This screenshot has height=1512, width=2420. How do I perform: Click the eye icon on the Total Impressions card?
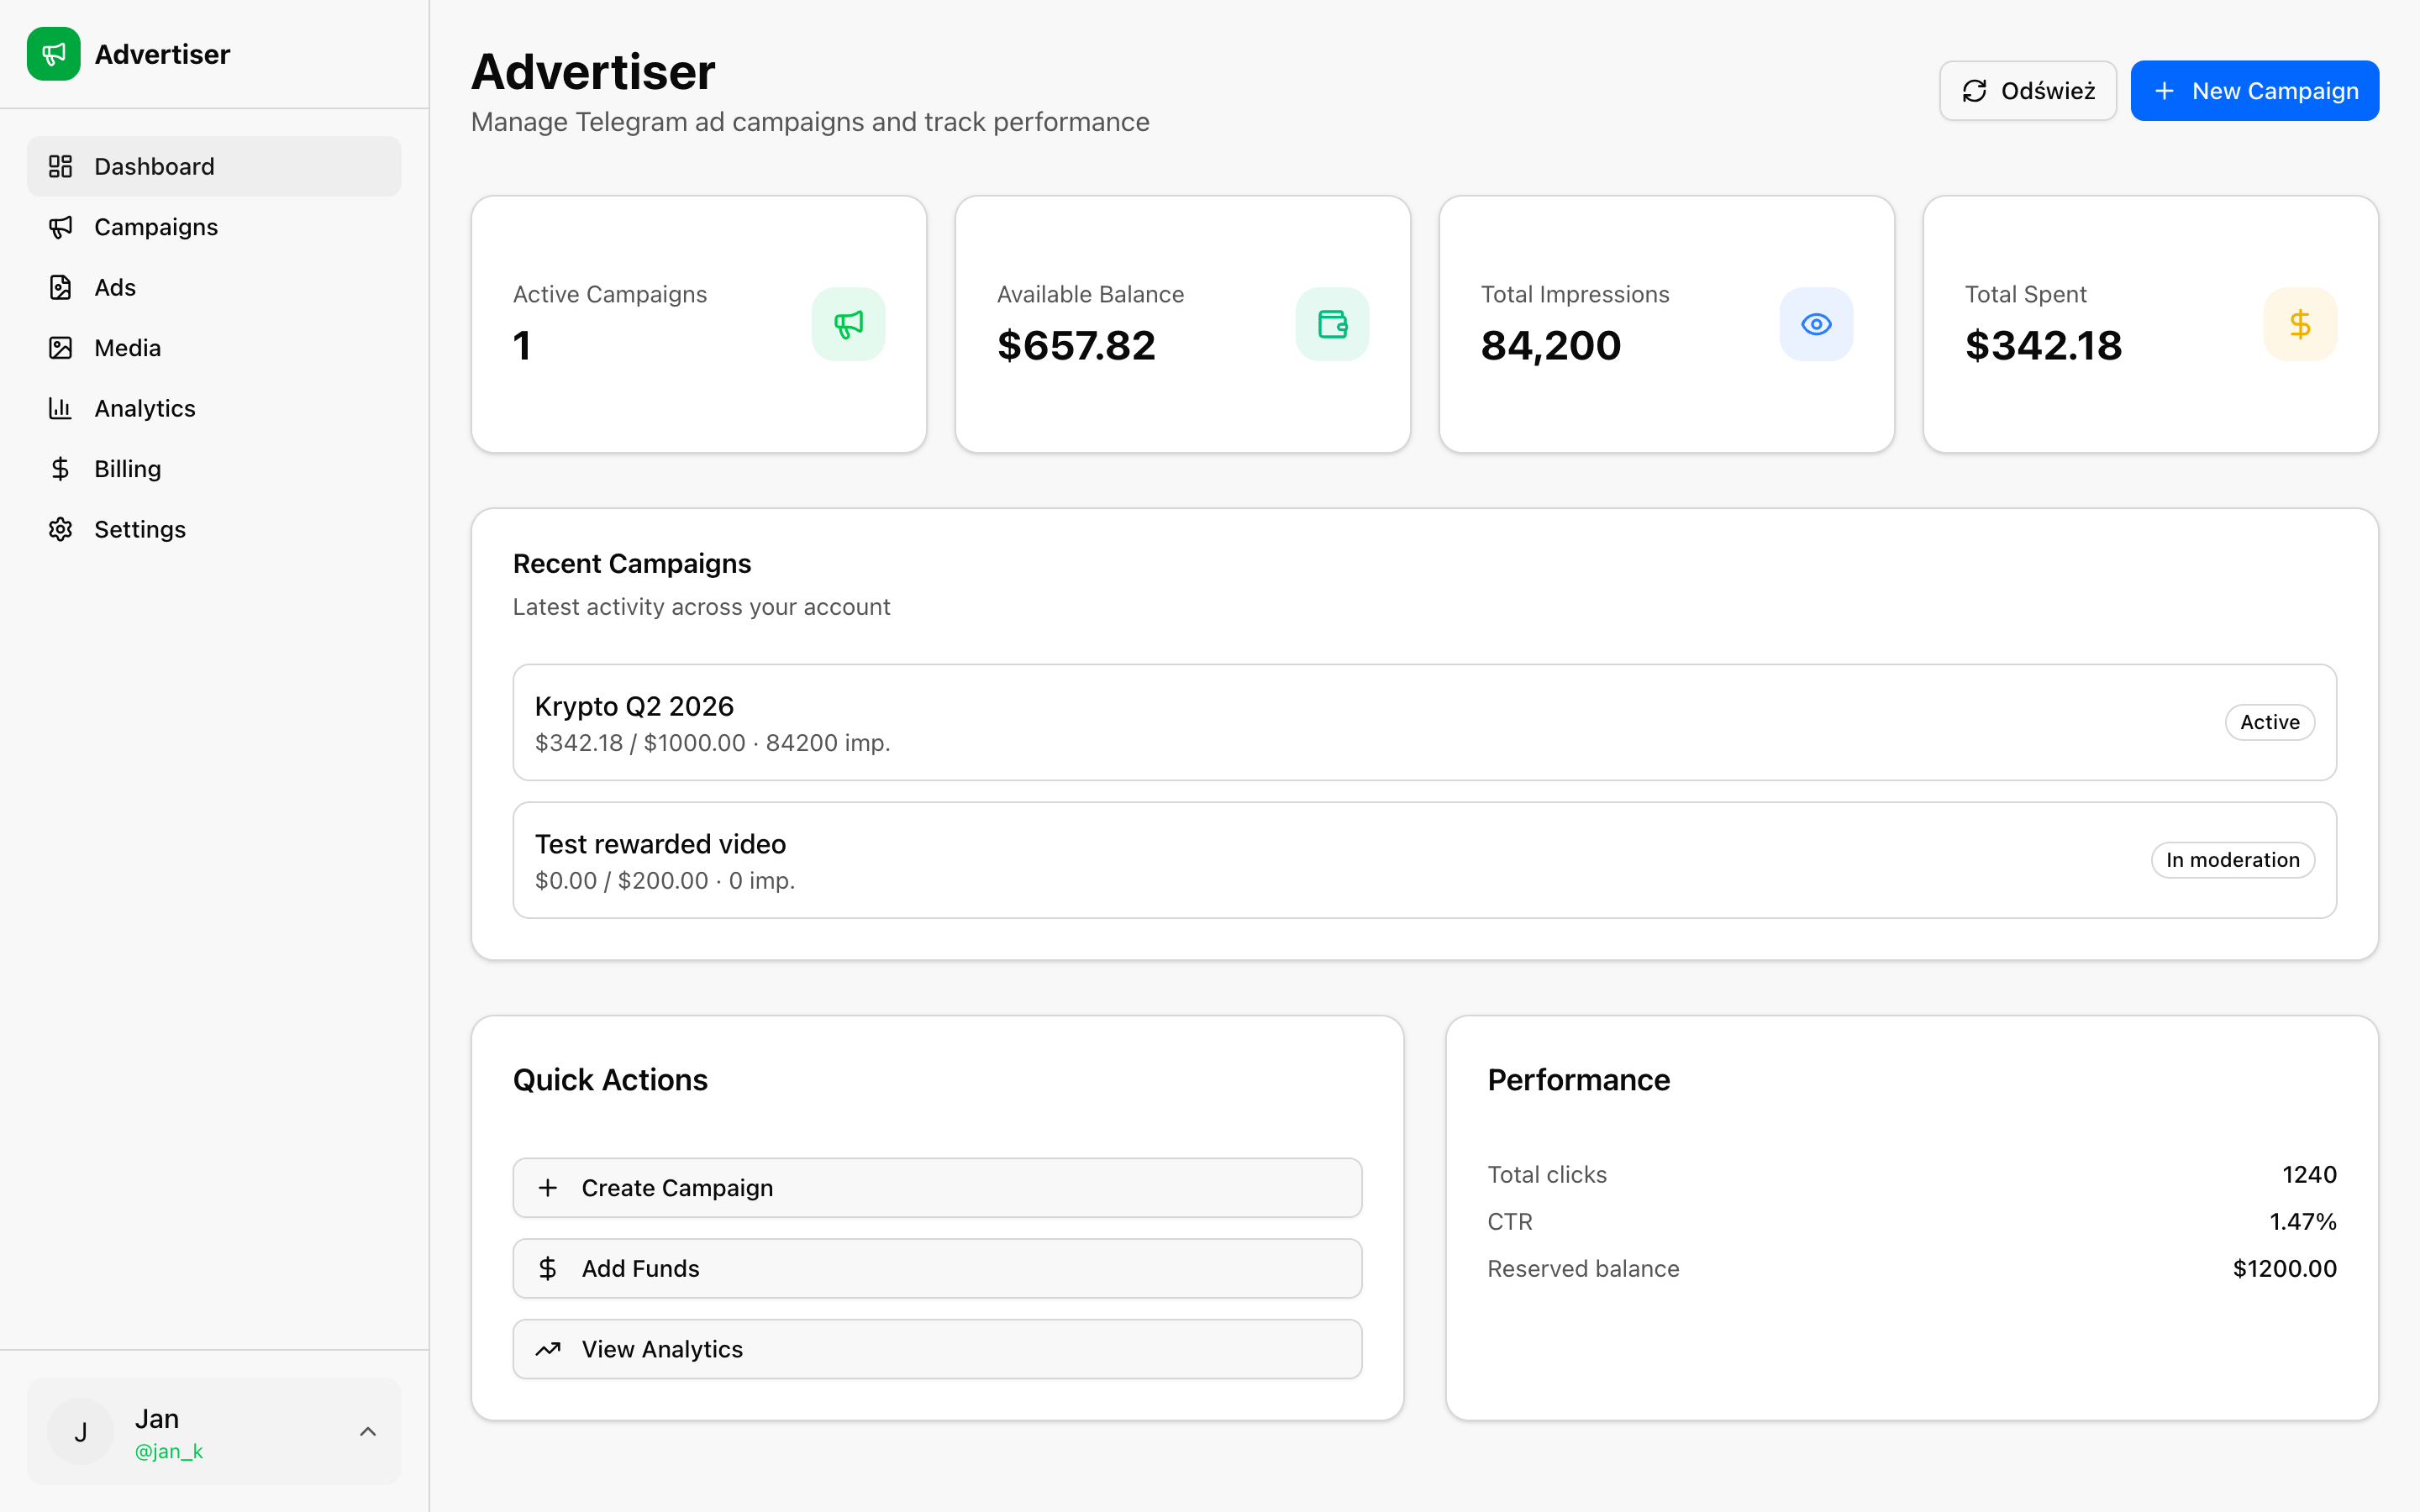(1816, 324)
